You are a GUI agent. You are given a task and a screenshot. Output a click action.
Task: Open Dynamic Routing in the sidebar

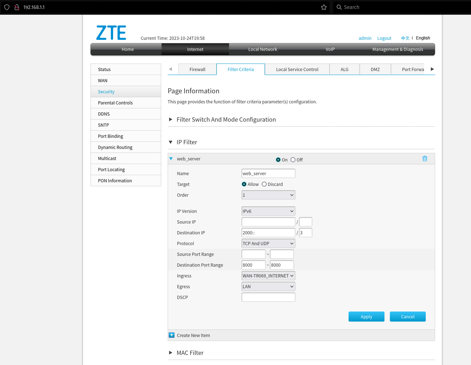click(x=126, y=147)
